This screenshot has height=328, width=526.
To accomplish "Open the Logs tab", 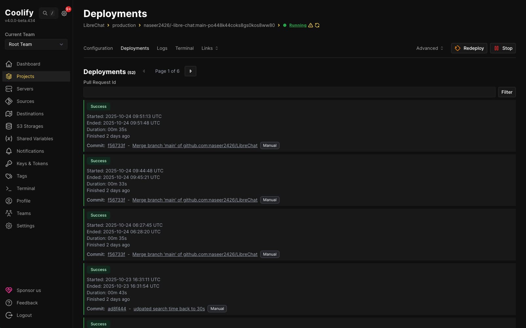I will pos(162,48).
